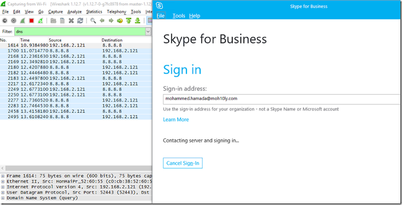The height and width of the screenshot is (205, 402).
Task: Sort by the No. column header
Action: tap(10, 40)
